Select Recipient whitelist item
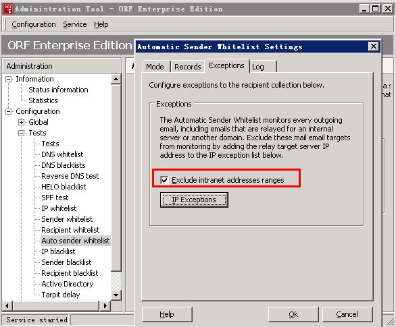Image resolution: width=396 pixels, height=327 pixels. (x=70, y=230)
